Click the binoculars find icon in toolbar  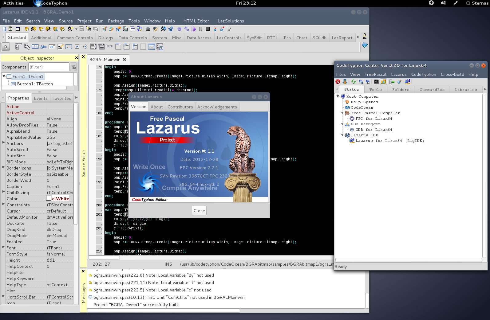coord(148,29)
